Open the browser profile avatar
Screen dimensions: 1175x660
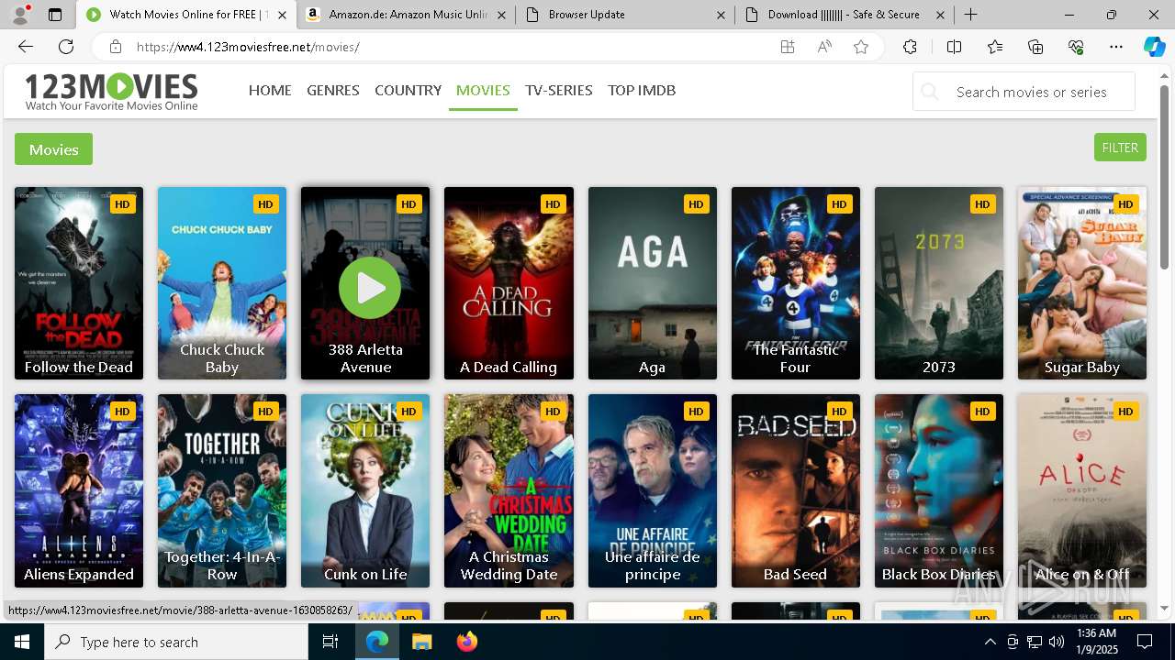click(x=19, y=15)
